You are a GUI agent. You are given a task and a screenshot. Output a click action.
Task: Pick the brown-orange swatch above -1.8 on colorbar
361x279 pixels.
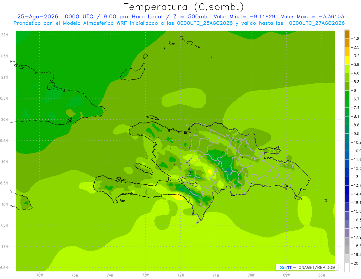click(x=347, y=34)
